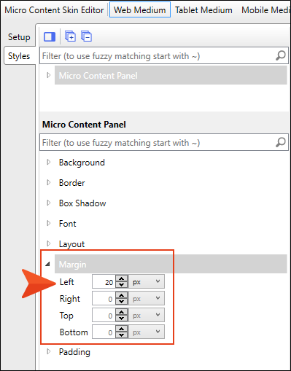Click the Right margin value field
The width and height of the screenshot is (291, 371).
[104, 298]
